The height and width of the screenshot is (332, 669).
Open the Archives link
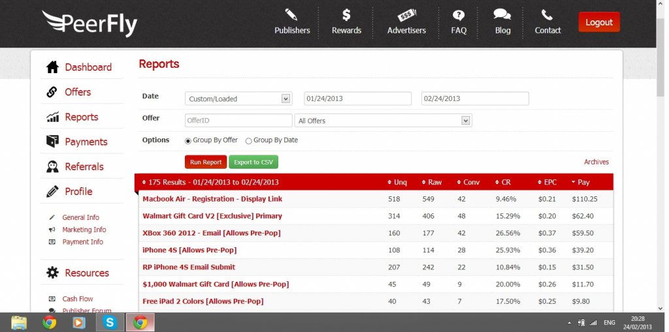[596, 162]
